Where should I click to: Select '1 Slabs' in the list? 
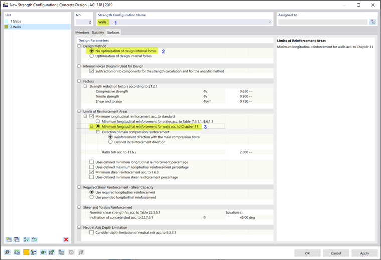point(16,21)
